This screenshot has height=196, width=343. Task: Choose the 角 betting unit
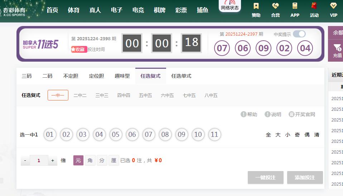(90, 160)
